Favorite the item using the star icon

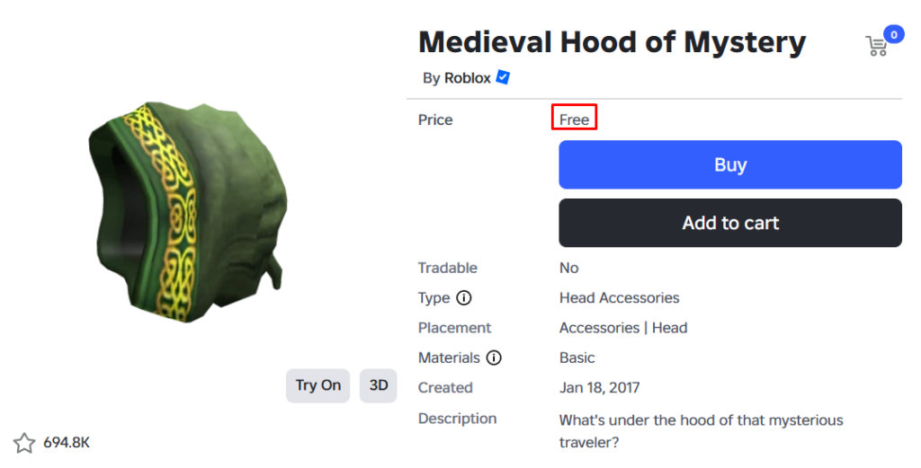click(x=24, y=443)
